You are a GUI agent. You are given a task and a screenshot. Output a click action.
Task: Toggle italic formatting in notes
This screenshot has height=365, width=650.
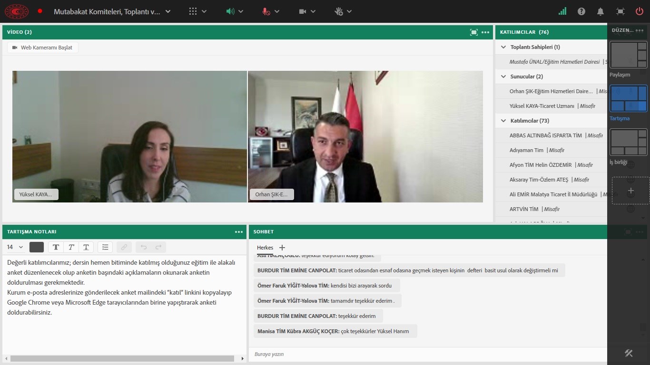pyautogui.click(x=71, y=247)
